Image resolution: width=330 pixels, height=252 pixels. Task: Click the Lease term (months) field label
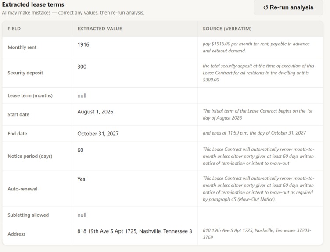pos(30,95)
